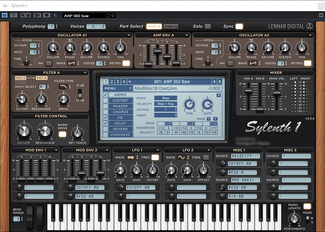Click LFO 1 CUTOFF AB destination
Viewport: 325px width, 232px height.
coord(141,187)
